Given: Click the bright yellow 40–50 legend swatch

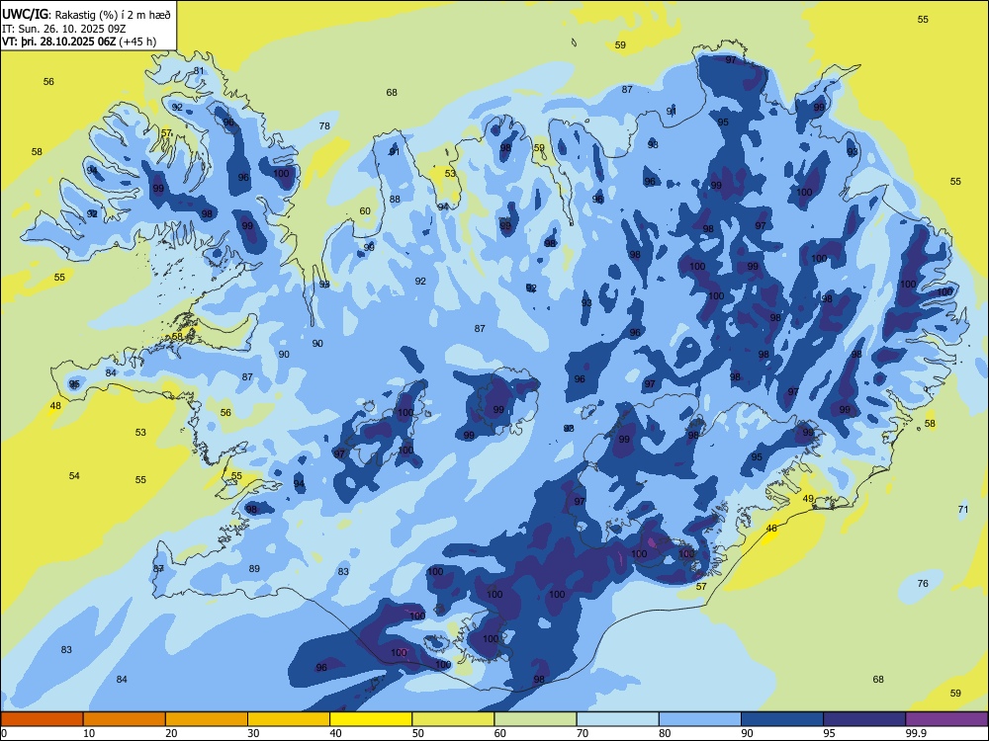Looking at the screenshot, I should tap(371, 719).
